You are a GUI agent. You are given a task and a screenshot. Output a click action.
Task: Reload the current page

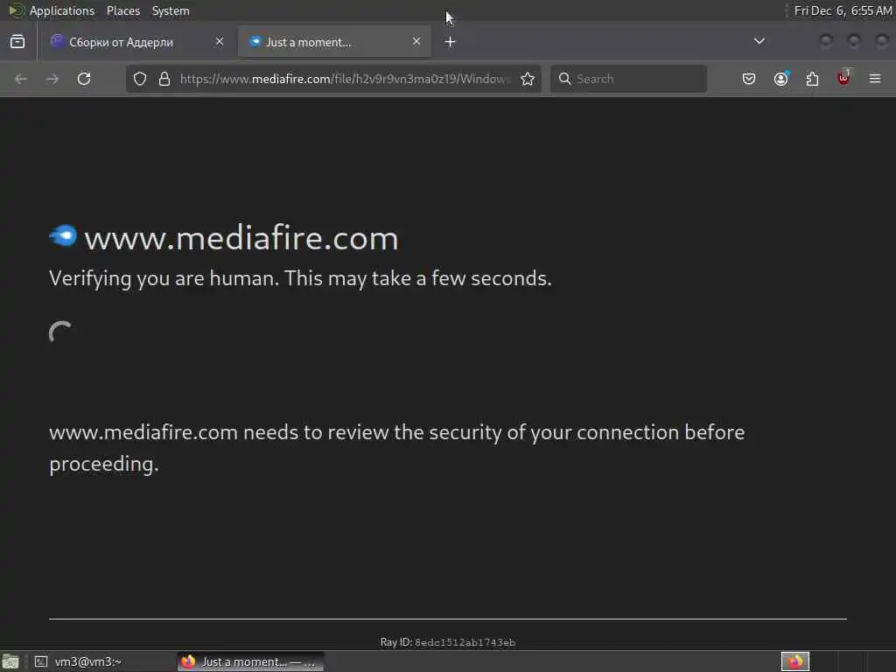click(x=84, y=79)
